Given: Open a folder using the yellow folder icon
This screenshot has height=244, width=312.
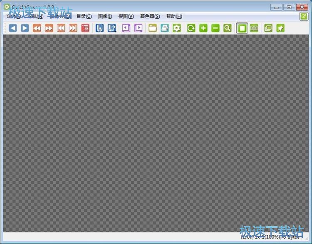Looking at the screenshot, I should click(153, 28).
